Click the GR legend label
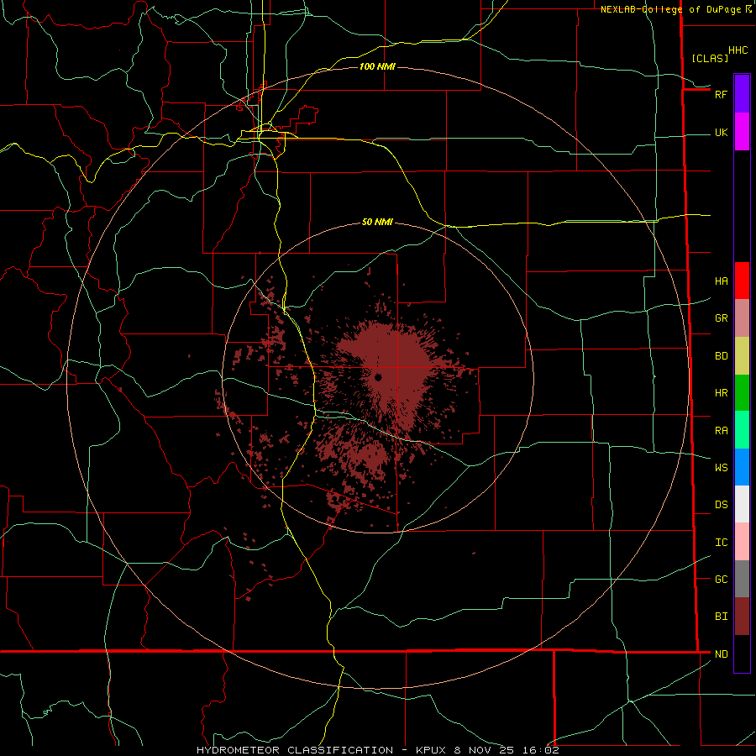Screen dimensions: 756x756 721,318
